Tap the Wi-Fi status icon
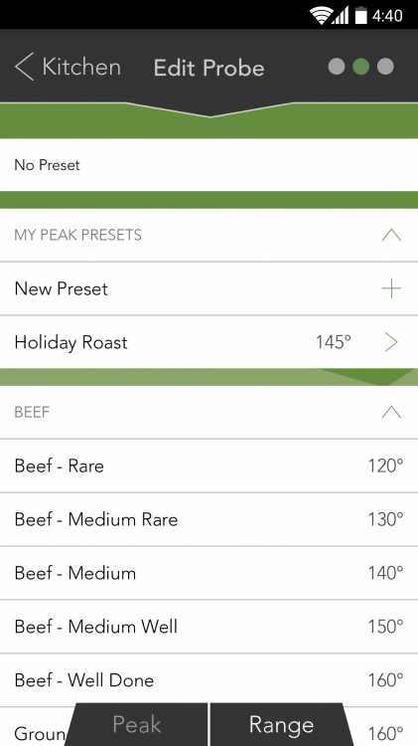 tap(321, 16)
